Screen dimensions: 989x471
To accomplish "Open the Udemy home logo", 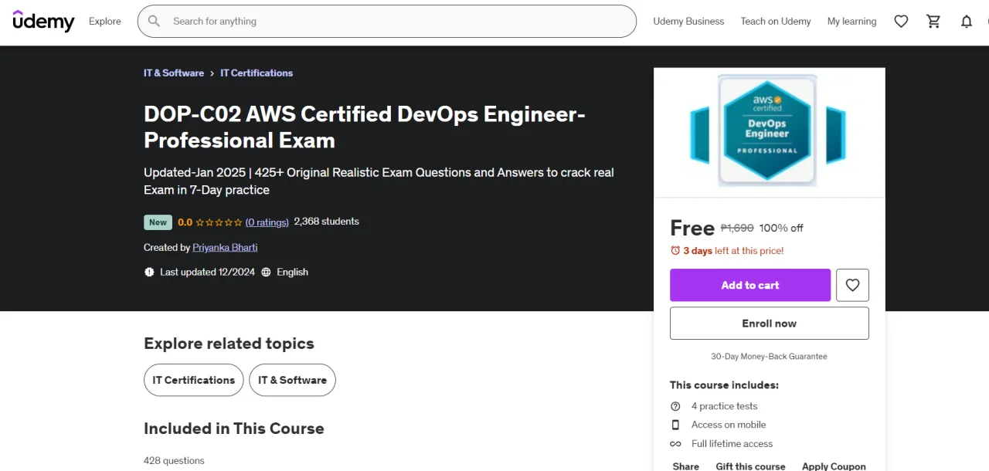I will point(44,21).
